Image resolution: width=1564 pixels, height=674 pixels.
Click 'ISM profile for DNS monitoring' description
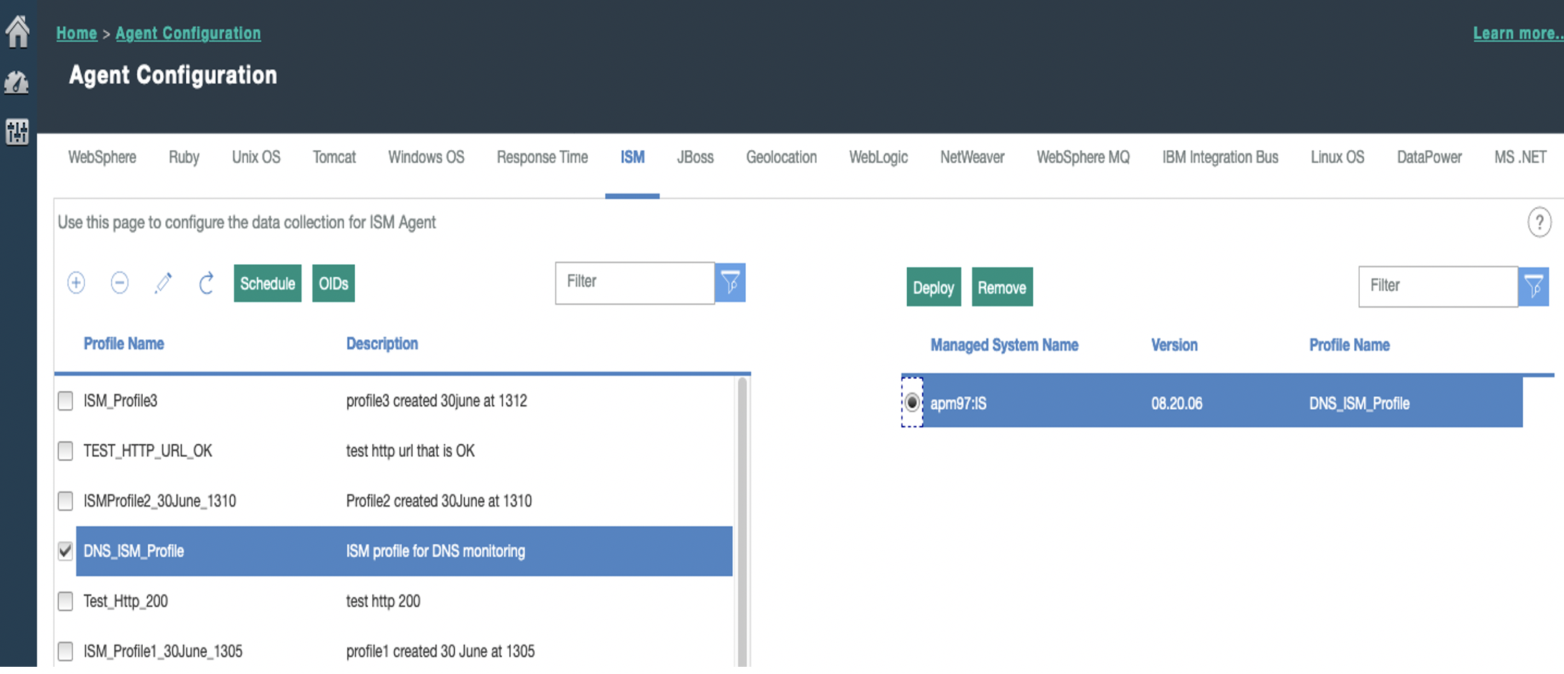(436, 551)
